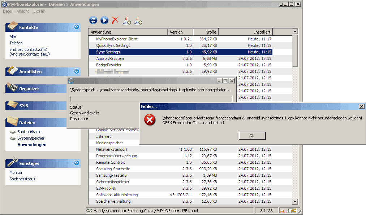This screenshot has width=366, height=215.
Task: Sort the list by the Größe column
Action: [206, 32]
